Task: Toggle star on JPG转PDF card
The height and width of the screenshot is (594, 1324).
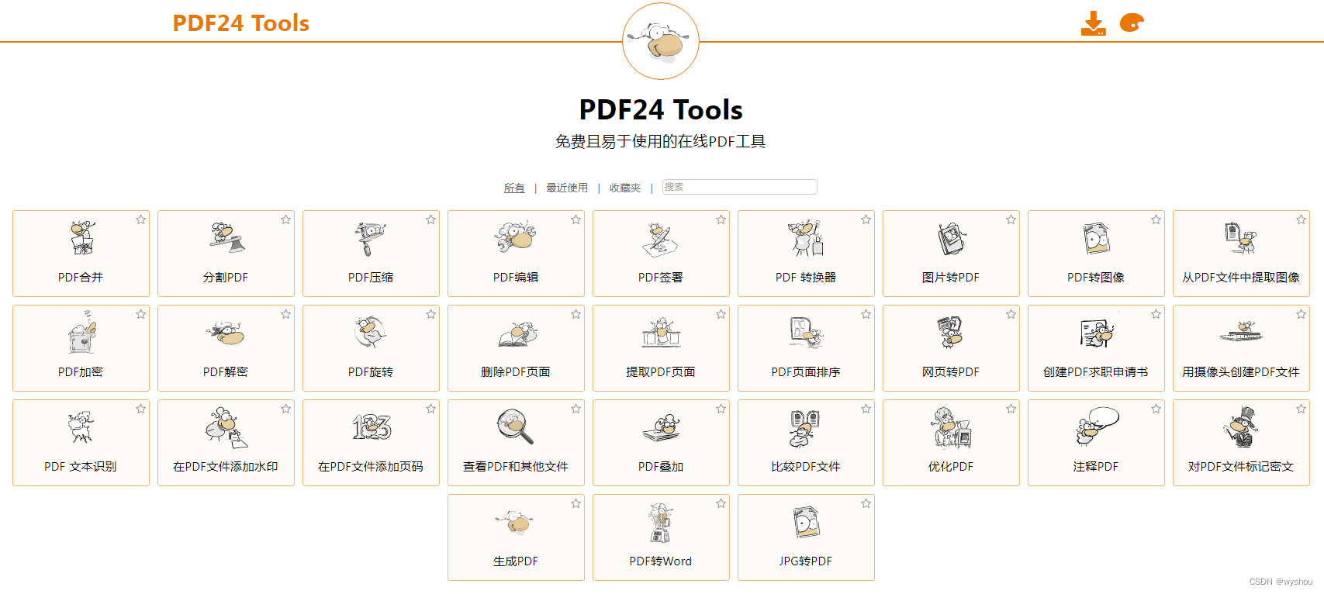Action: point(866,503)
